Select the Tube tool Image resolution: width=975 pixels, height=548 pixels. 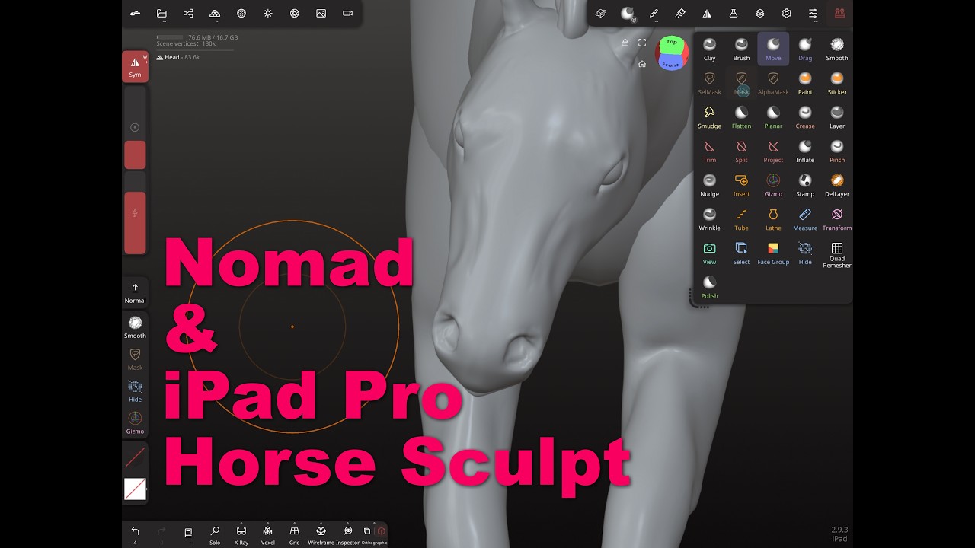pyautogui.click(x=741, y=220)
